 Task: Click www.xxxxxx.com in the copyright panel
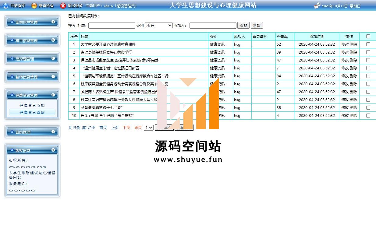coord(27,167)
